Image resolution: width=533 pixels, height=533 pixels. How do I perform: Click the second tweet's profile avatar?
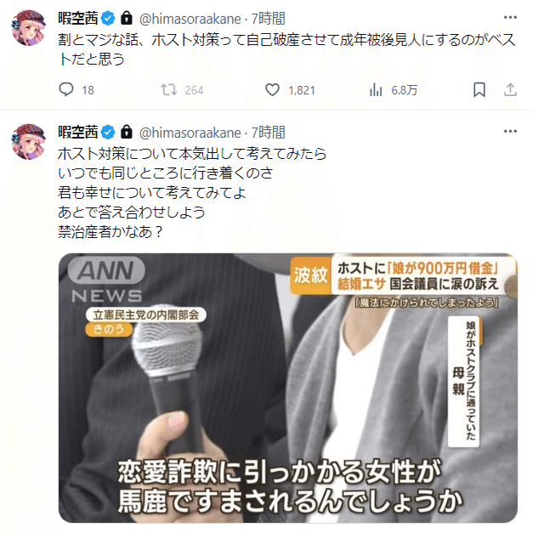[29, 142]
